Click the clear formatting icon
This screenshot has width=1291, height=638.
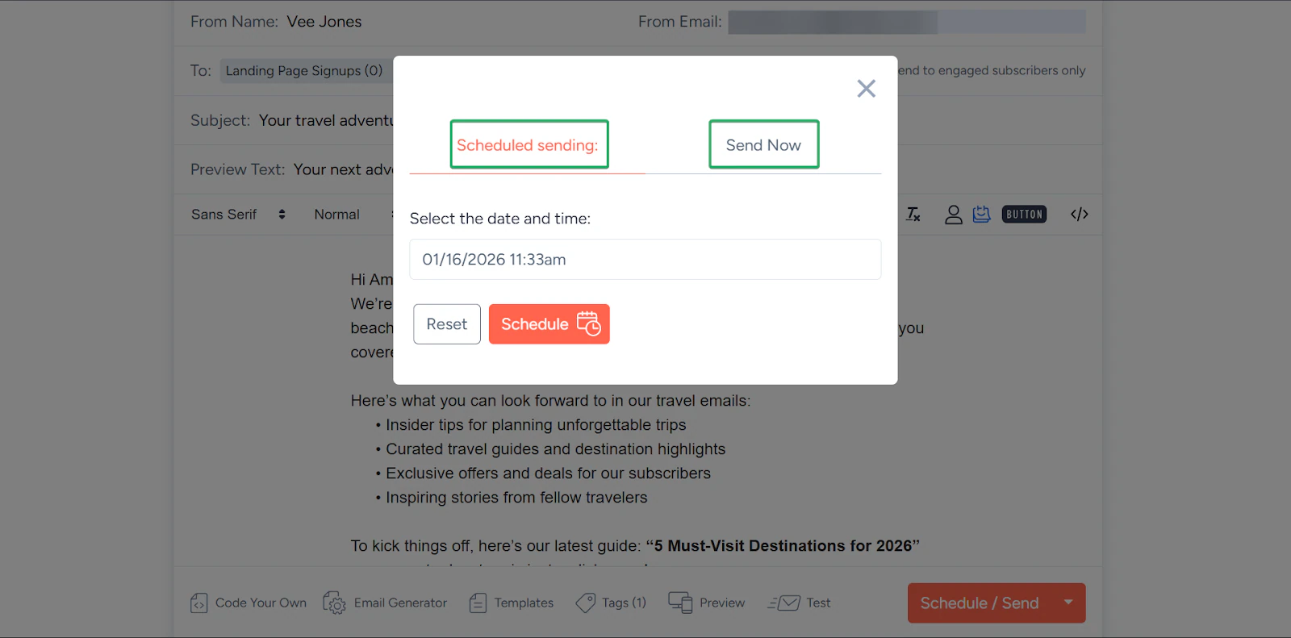(913, 215)
